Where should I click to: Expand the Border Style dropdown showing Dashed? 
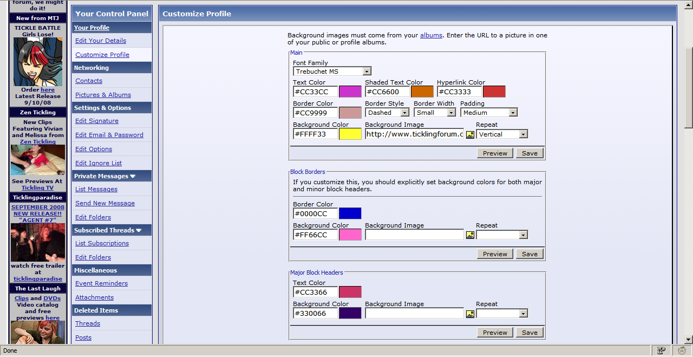404,113
